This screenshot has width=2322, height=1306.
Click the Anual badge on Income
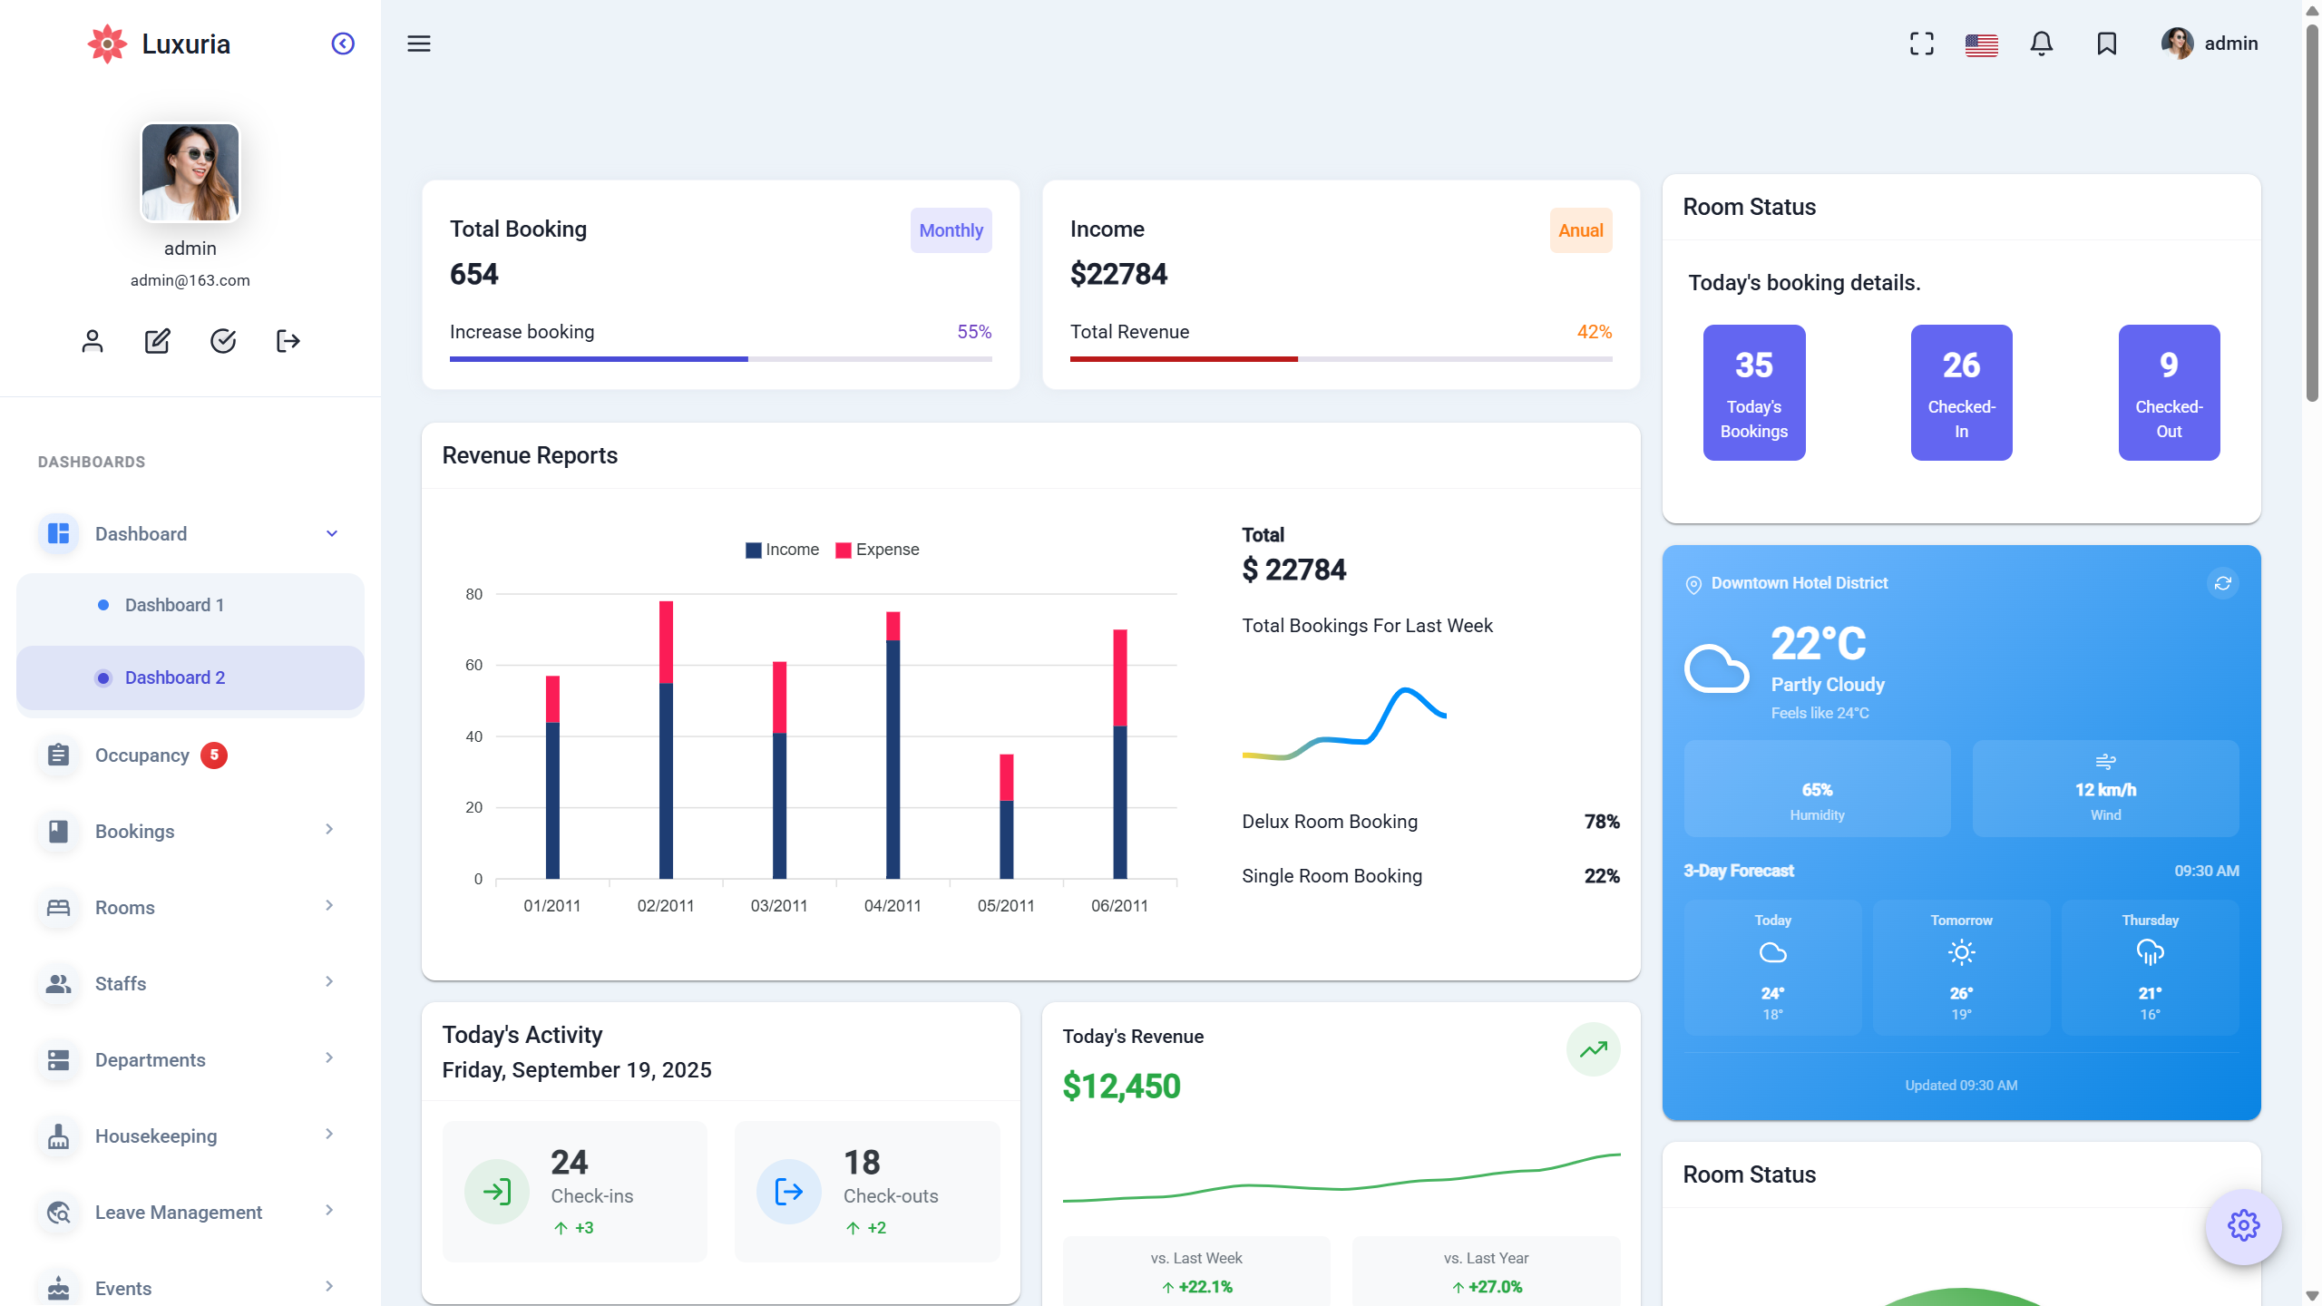[1580, 230]
